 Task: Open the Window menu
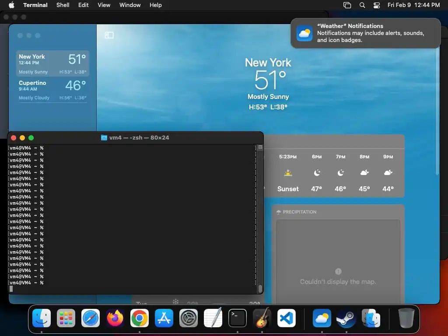tap(130, 5)
